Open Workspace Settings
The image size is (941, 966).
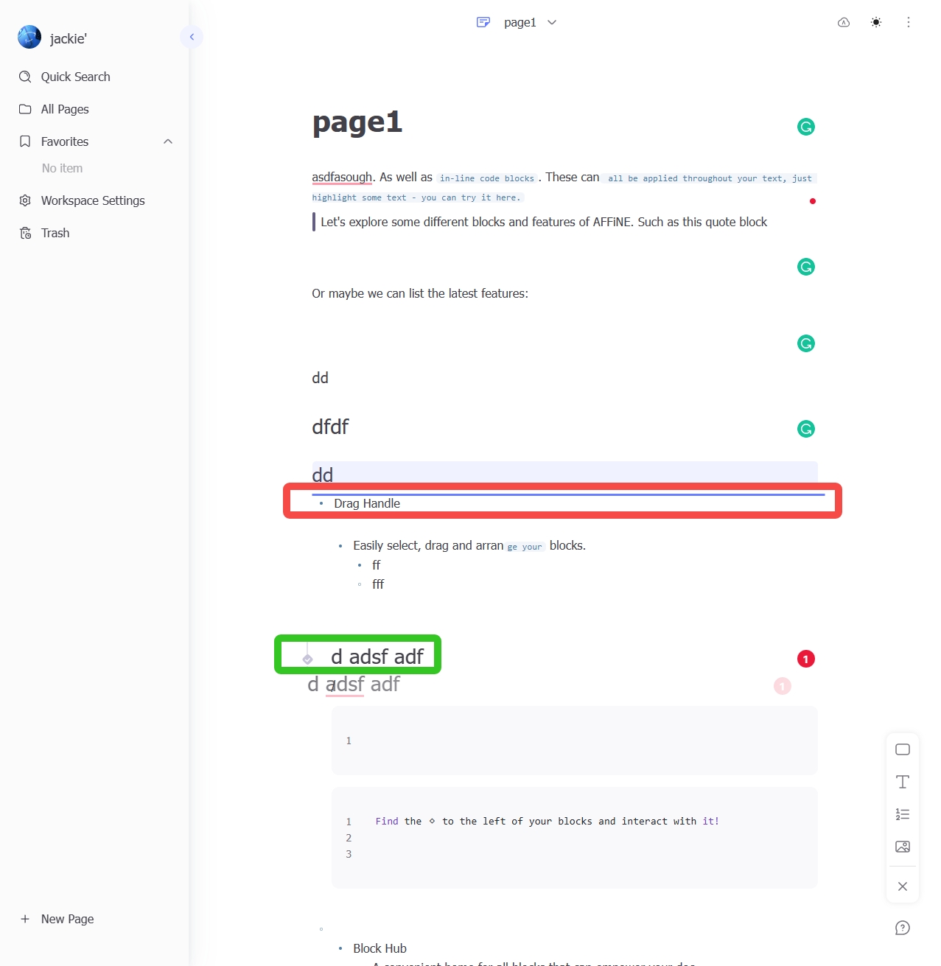(x=94, y=200)
